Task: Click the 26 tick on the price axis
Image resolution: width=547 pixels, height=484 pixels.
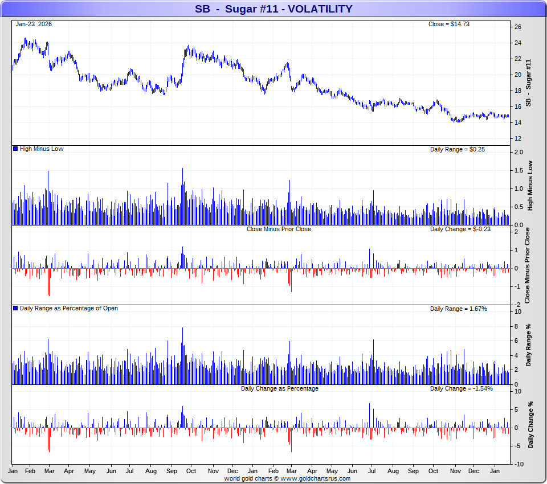Action: pos(518,27)
